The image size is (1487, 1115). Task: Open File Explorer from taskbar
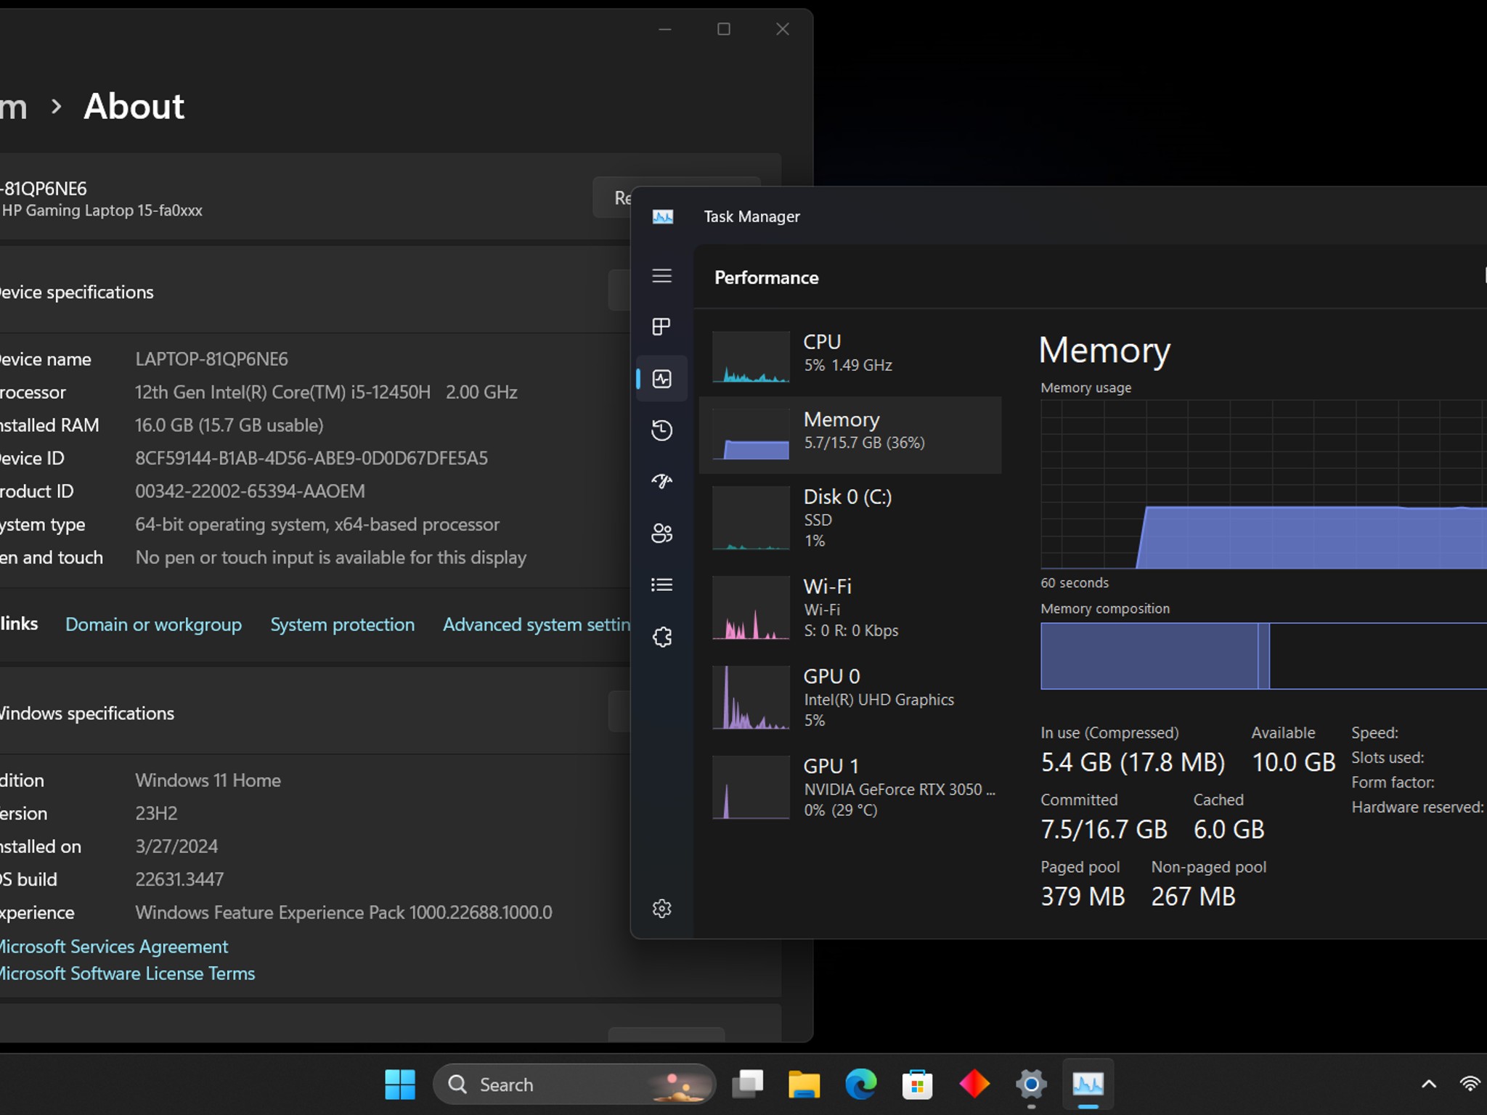coord(804,1085)
